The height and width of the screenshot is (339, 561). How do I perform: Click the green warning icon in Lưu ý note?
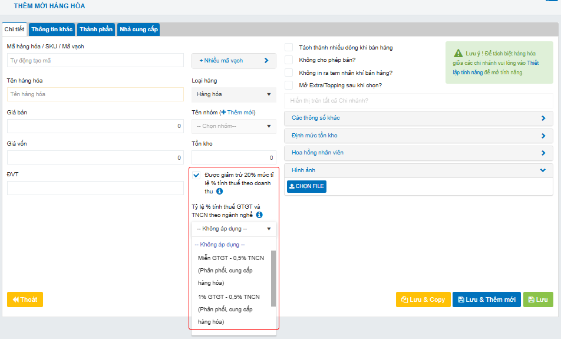[x=458, y=53]
